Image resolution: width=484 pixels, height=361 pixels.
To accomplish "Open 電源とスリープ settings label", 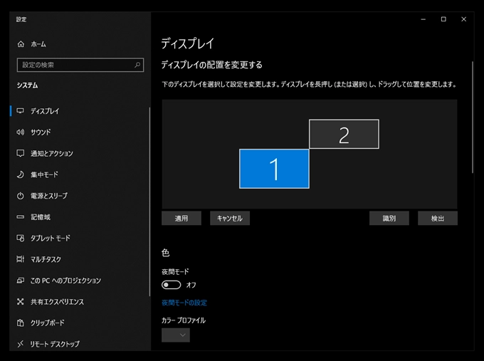I will coord(49,196).
